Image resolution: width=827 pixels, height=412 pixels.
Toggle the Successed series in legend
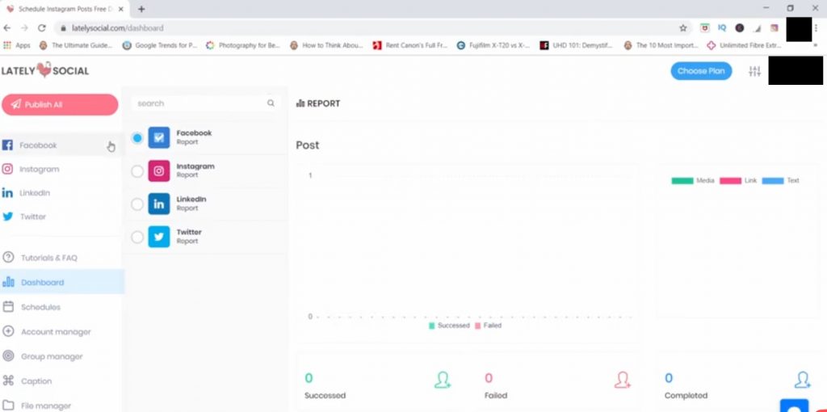(449, 326)
